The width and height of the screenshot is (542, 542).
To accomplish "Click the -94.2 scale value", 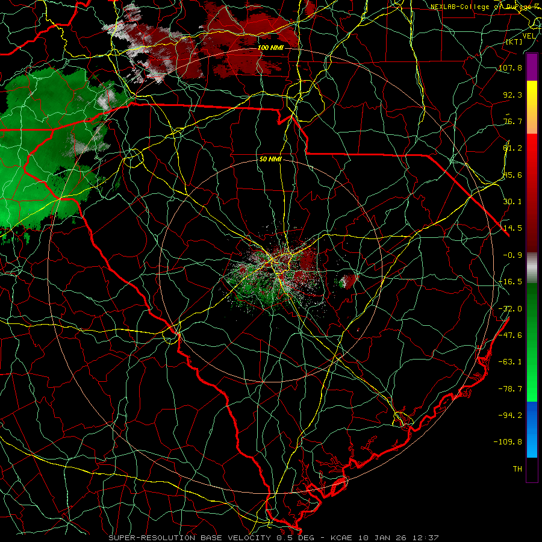I will pyautogui.click(x=510, y=415).
